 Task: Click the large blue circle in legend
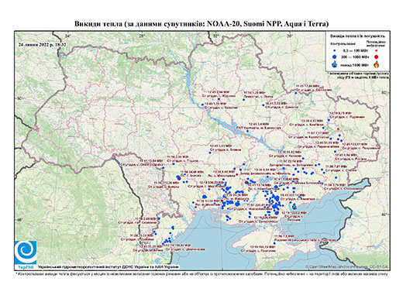coord(335,57)
